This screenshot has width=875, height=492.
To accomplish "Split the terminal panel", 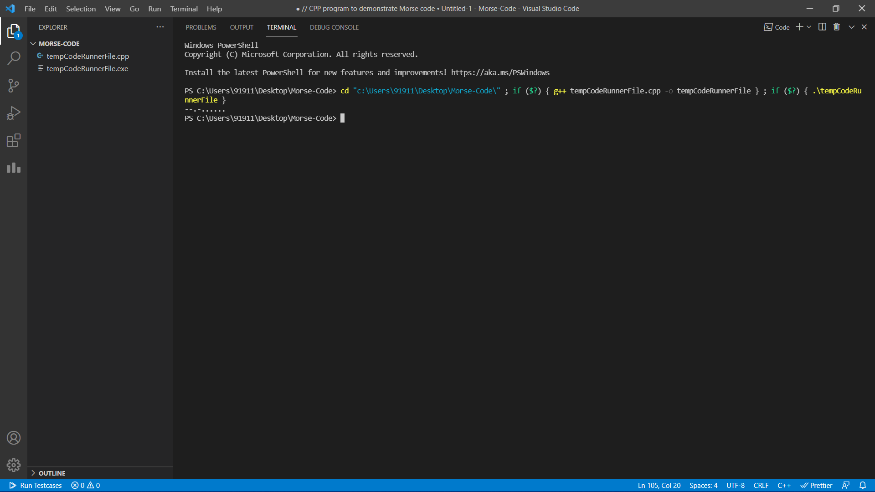I will click(822, 27).
